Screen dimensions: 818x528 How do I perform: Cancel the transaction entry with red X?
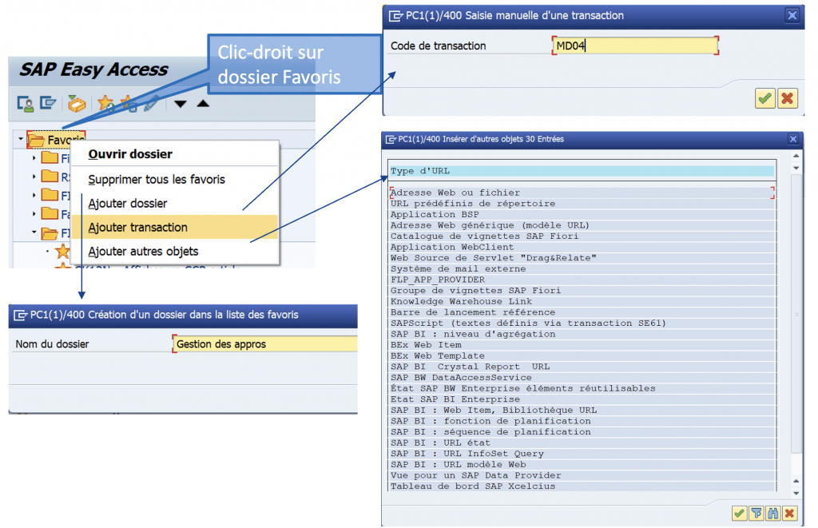pos(788,97)
